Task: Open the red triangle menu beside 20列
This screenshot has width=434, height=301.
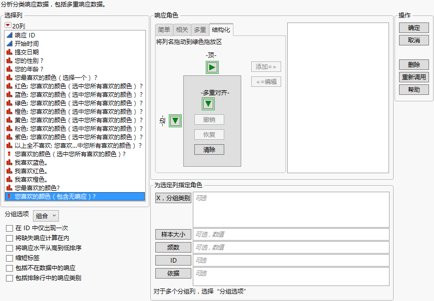Action: (8, 25)
